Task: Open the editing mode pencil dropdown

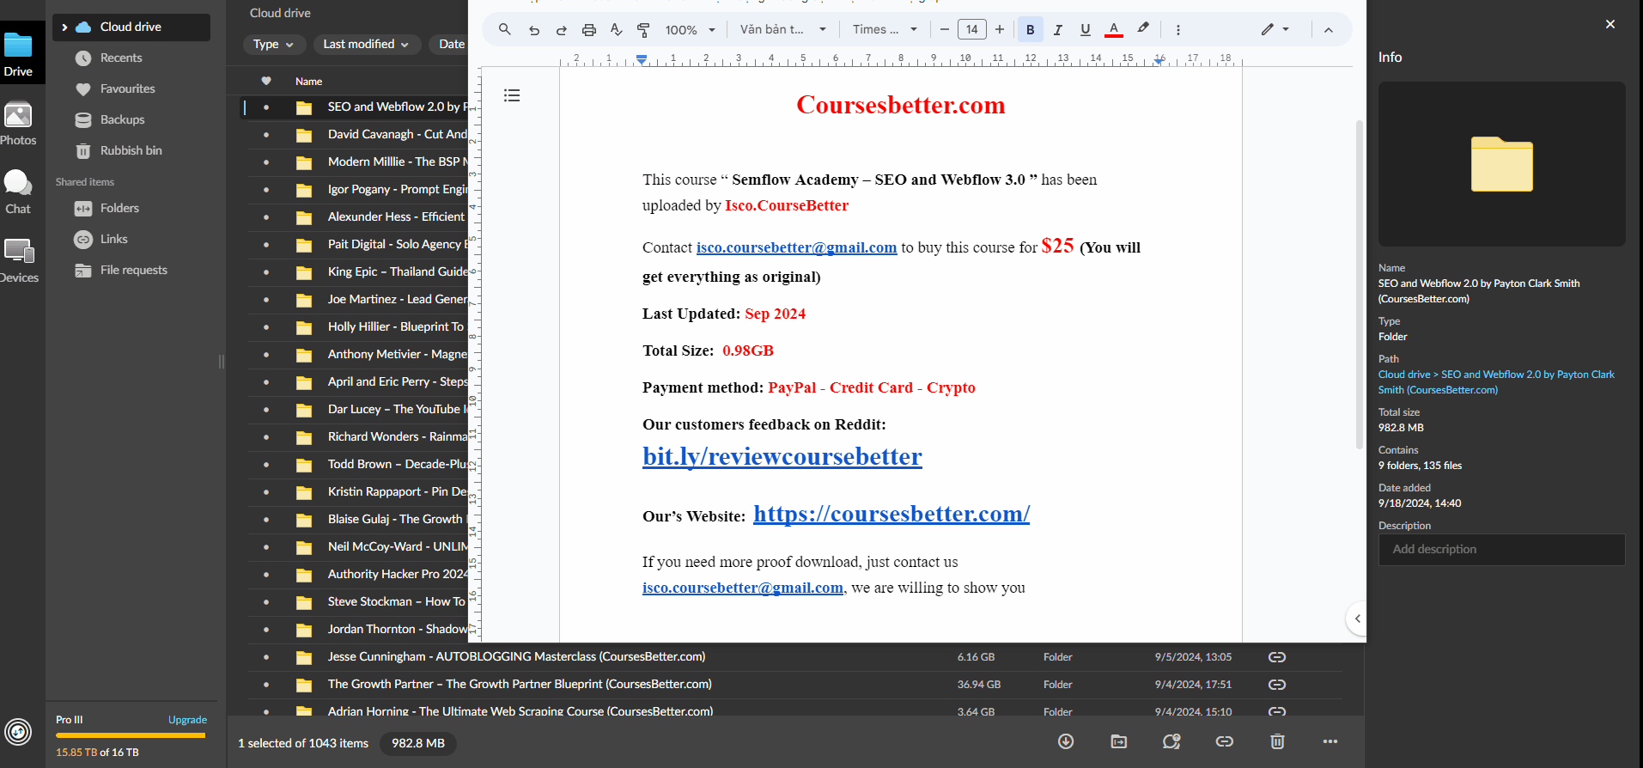Action: click(1275, 29)
